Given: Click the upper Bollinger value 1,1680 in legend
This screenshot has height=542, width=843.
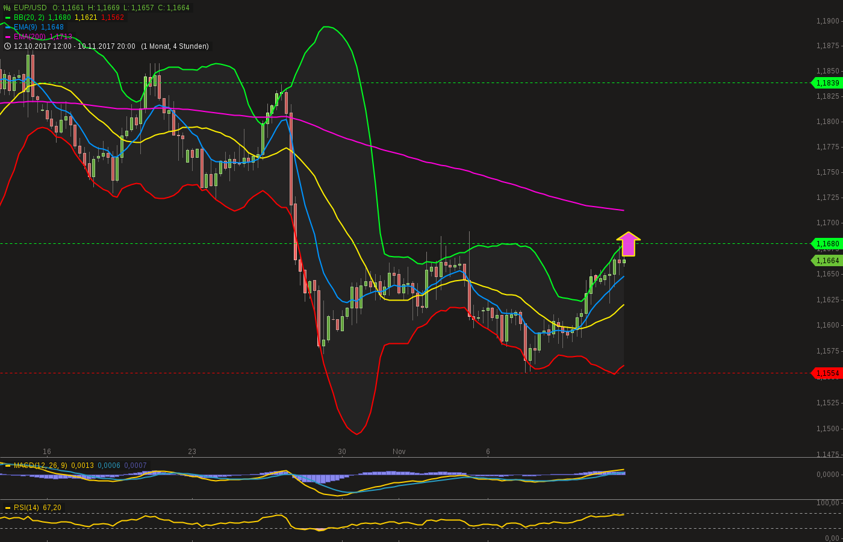Looking at the screenshot, I should click(x=60, y=17).
